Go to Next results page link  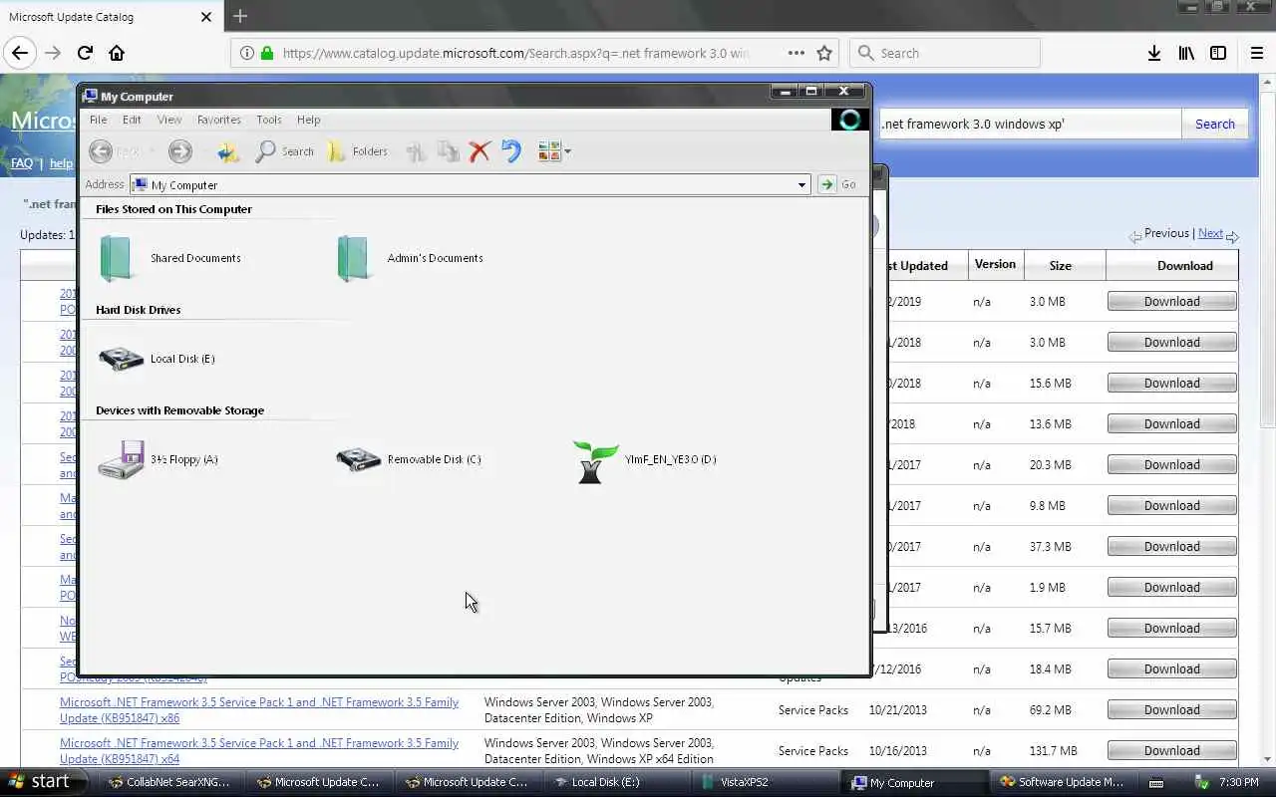pyautogui.click(x=1210, y=233)
